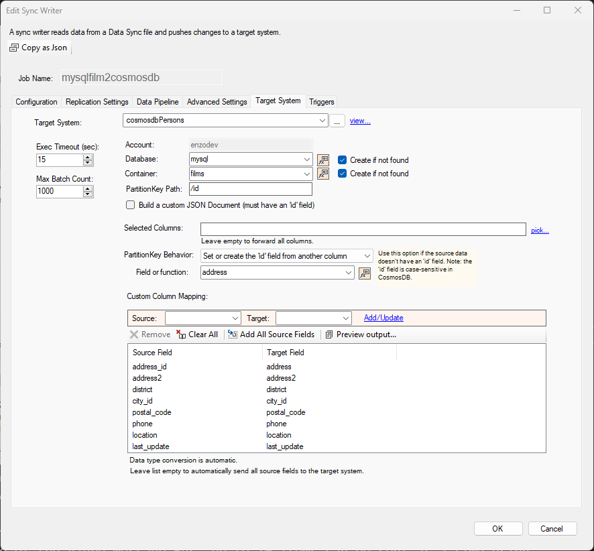Decrease Exec Timeout with down arrow
This screenshot has width=594, height=551.
click(x=88, y=162)
